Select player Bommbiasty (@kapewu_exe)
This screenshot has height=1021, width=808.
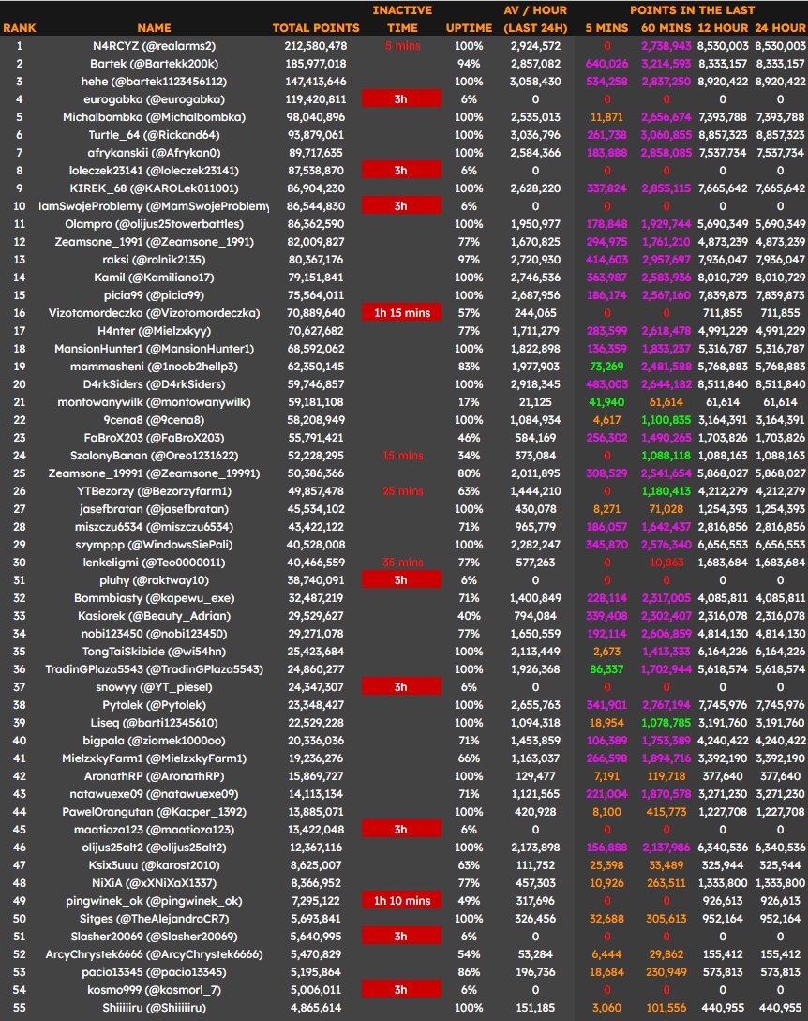[x=155, y=598]
